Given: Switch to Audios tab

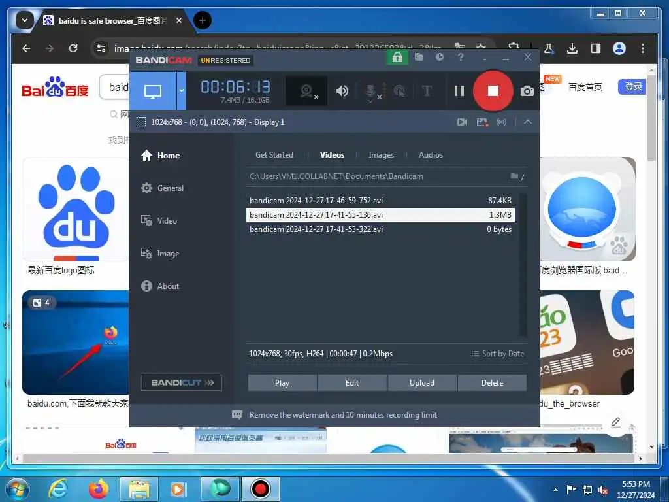Looking at the screenshot, I should coord(431,155).
